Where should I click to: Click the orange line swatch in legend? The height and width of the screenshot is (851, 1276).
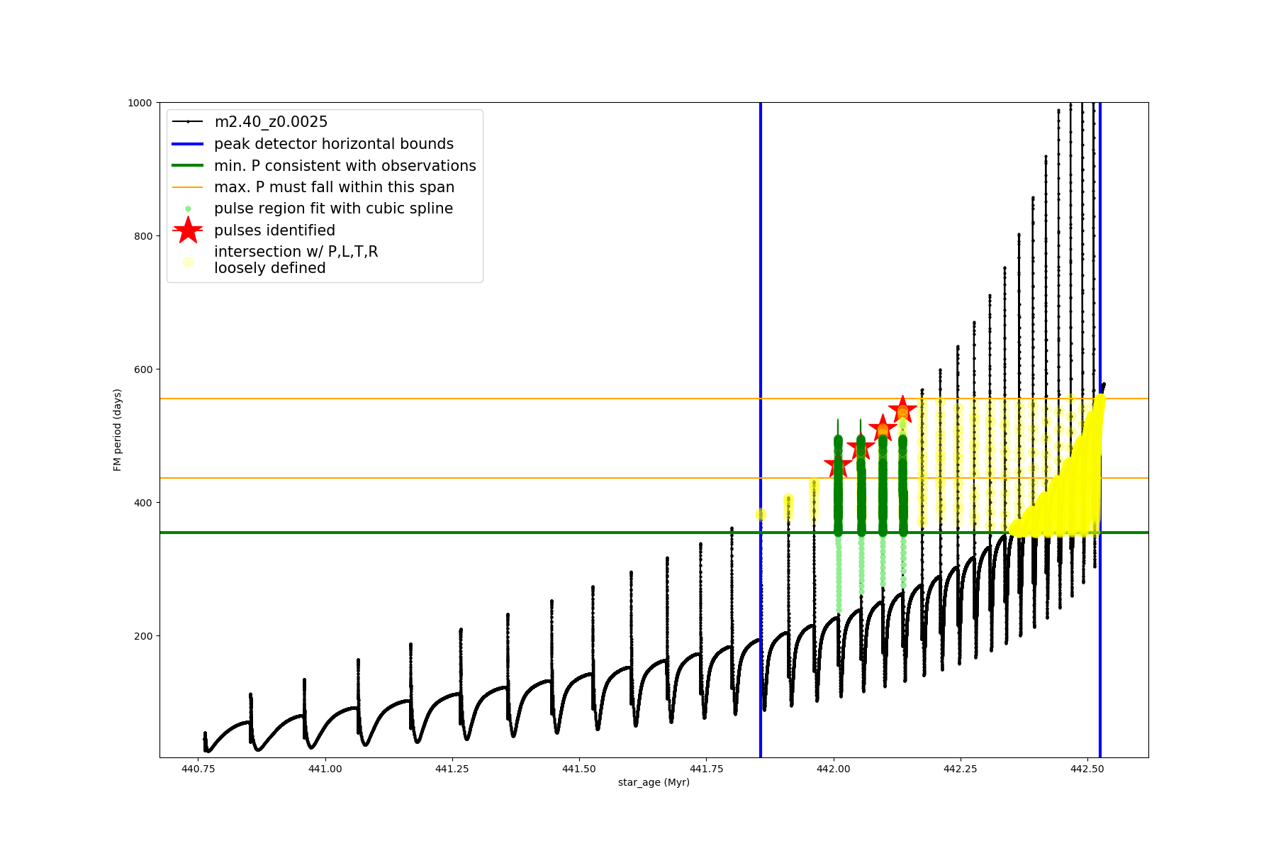tap(188, 187)
